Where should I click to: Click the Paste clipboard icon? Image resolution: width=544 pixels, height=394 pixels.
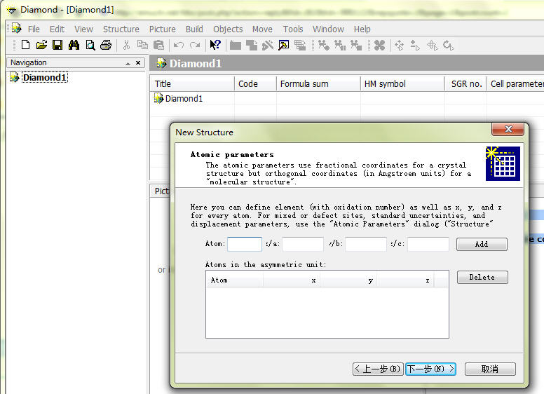coord(158,45)
